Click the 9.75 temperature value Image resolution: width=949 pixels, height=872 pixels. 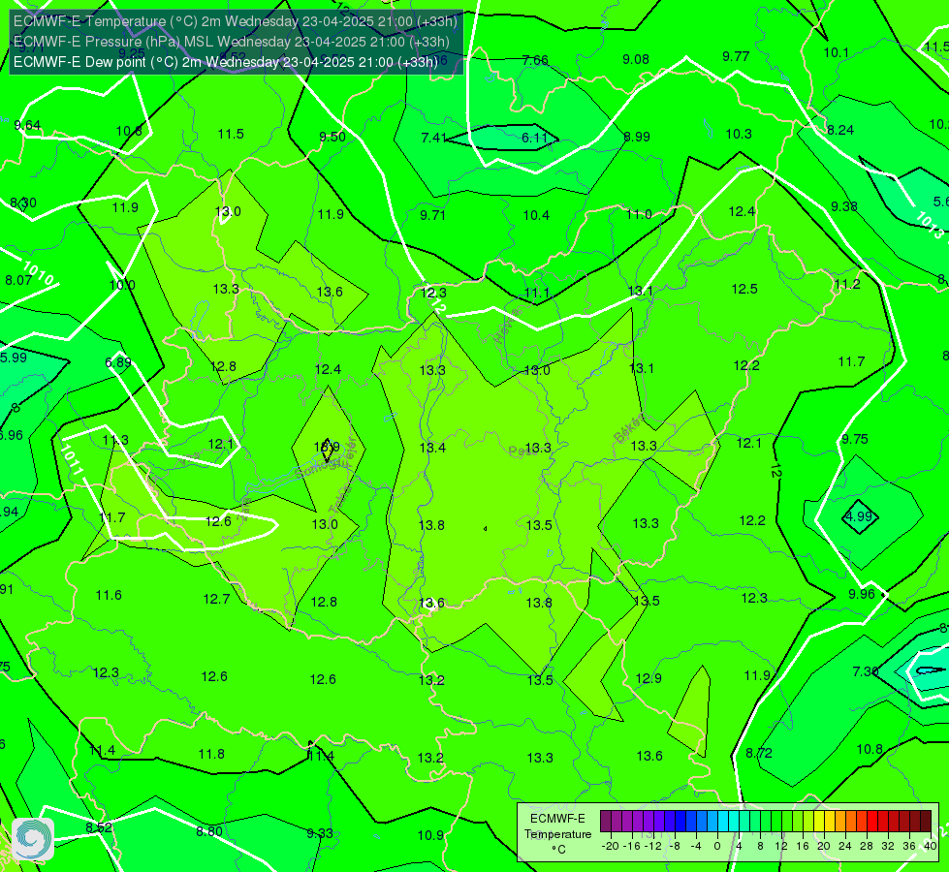(855, 439)
